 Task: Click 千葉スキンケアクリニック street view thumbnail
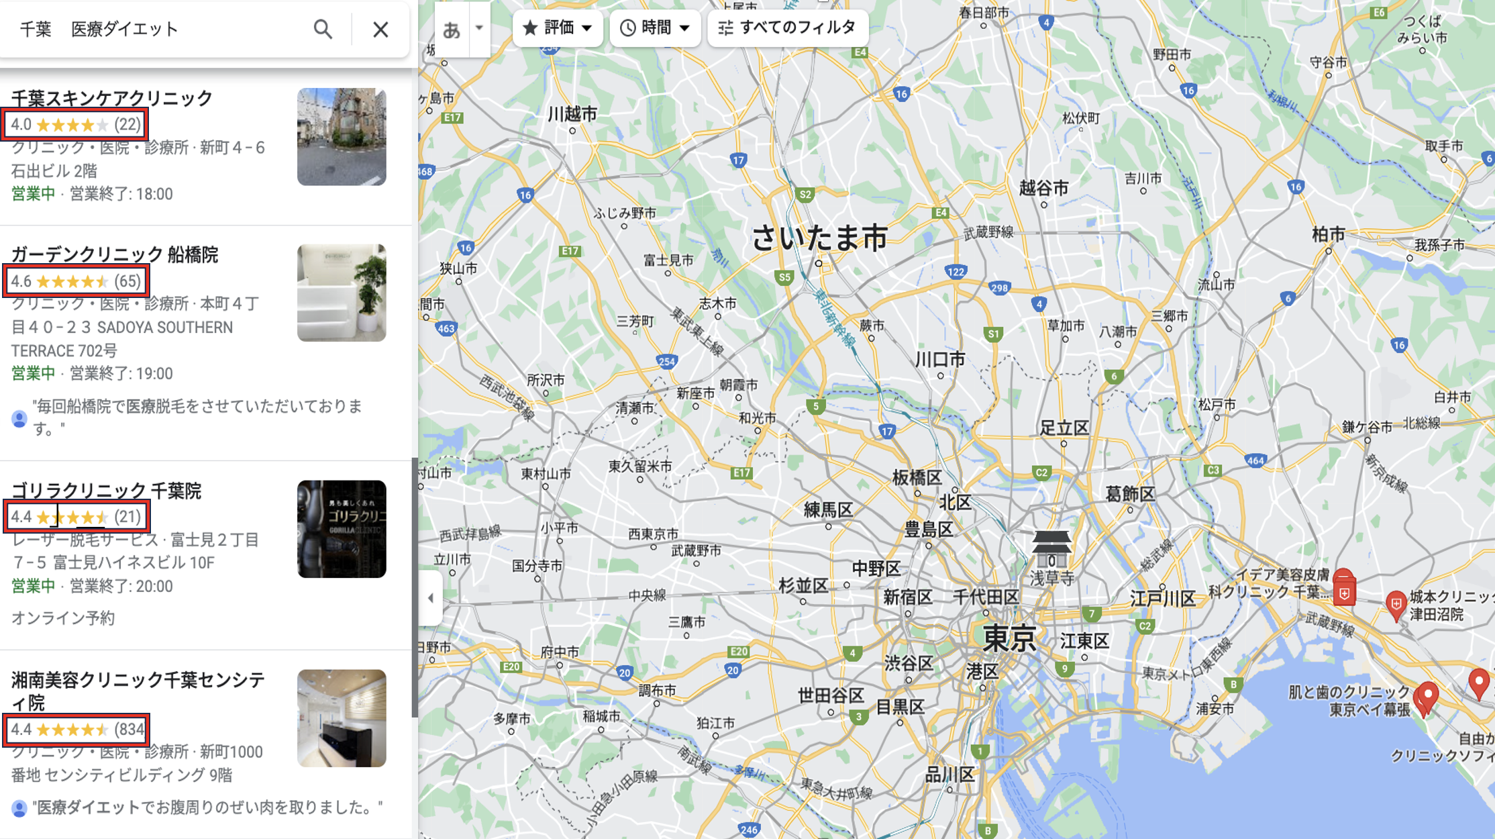tap(342, 137)
